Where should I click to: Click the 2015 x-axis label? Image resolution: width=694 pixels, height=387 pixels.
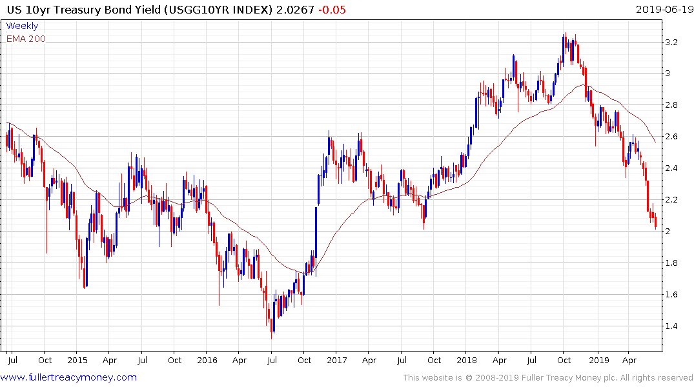click(x=77, y=360)
